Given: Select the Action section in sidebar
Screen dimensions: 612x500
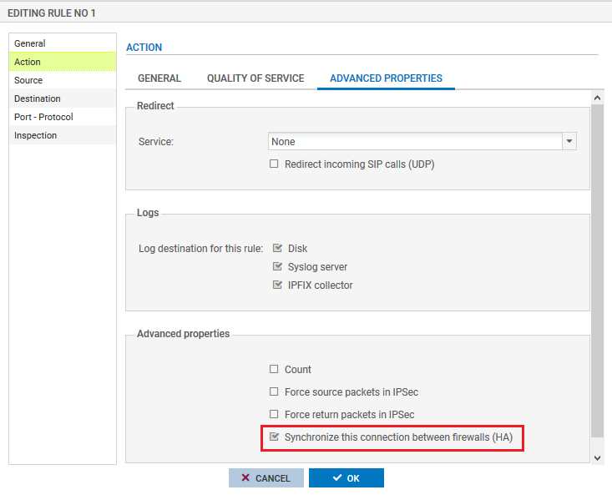Looking at the screenshot, I should pos(28,62).
